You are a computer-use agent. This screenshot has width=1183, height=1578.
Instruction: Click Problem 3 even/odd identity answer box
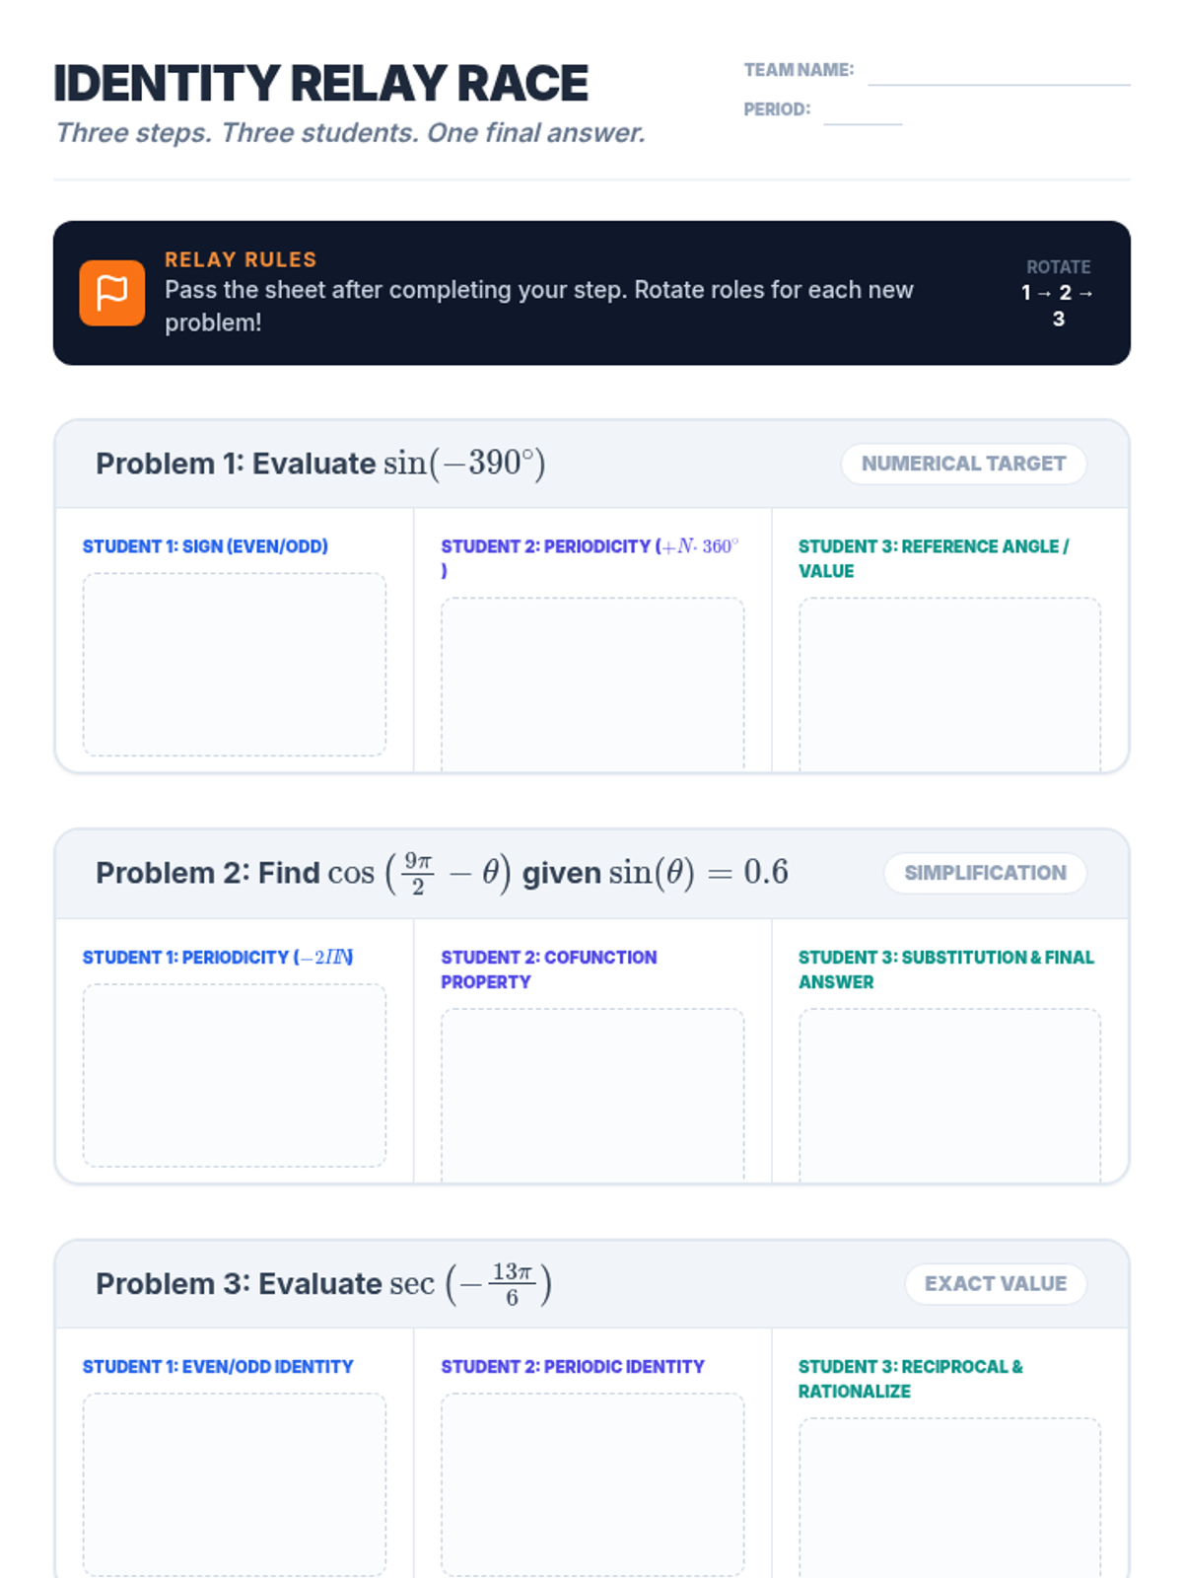[x=235, y=1483]
